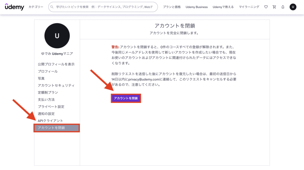Open Udemyで教える link
Viewport: 304px width, 170px height.
point(223,7)
